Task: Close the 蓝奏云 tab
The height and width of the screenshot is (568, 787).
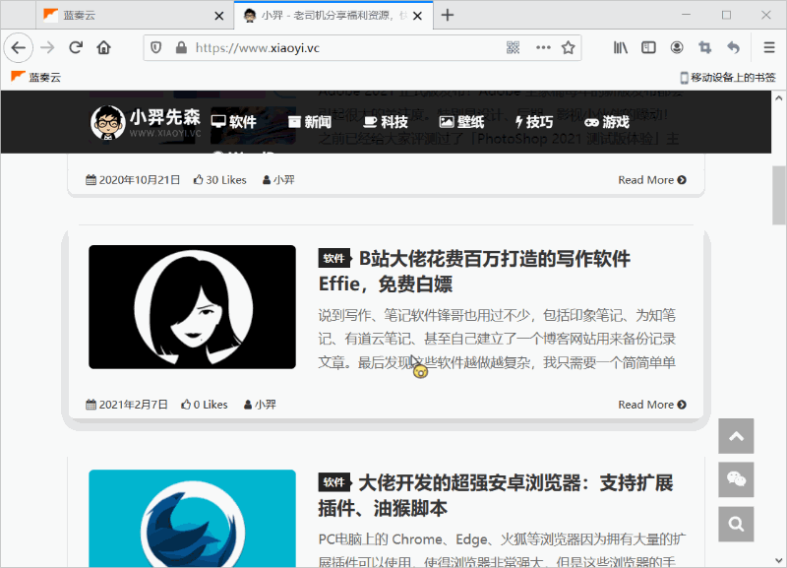Action: click(x=218, y=16)
